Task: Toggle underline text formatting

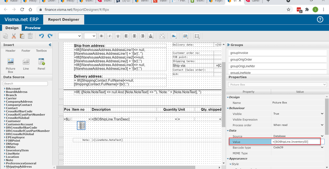Action: pyautogui.click(x=118, y=36)
